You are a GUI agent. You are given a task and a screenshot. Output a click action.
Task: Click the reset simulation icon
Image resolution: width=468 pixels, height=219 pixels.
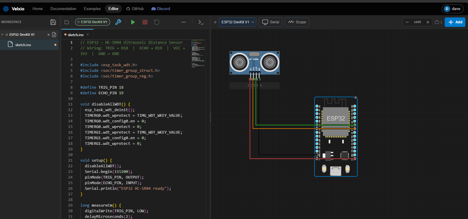pyautogui.click(x=157, y=22)
